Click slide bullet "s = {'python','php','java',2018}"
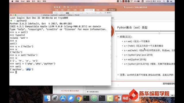 [138, 55]
